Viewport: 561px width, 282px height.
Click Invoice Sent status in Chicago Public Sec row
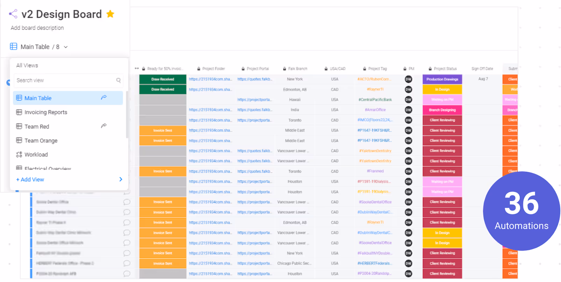[x=163, y=264]
